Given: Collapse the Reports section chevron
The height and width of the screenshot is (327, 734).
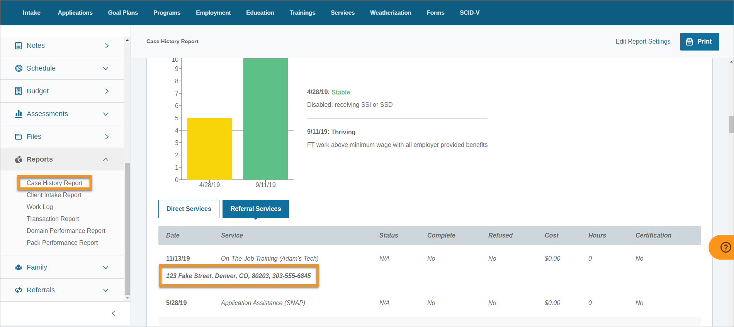Looking at the screenshot, I should pos(105,159).
